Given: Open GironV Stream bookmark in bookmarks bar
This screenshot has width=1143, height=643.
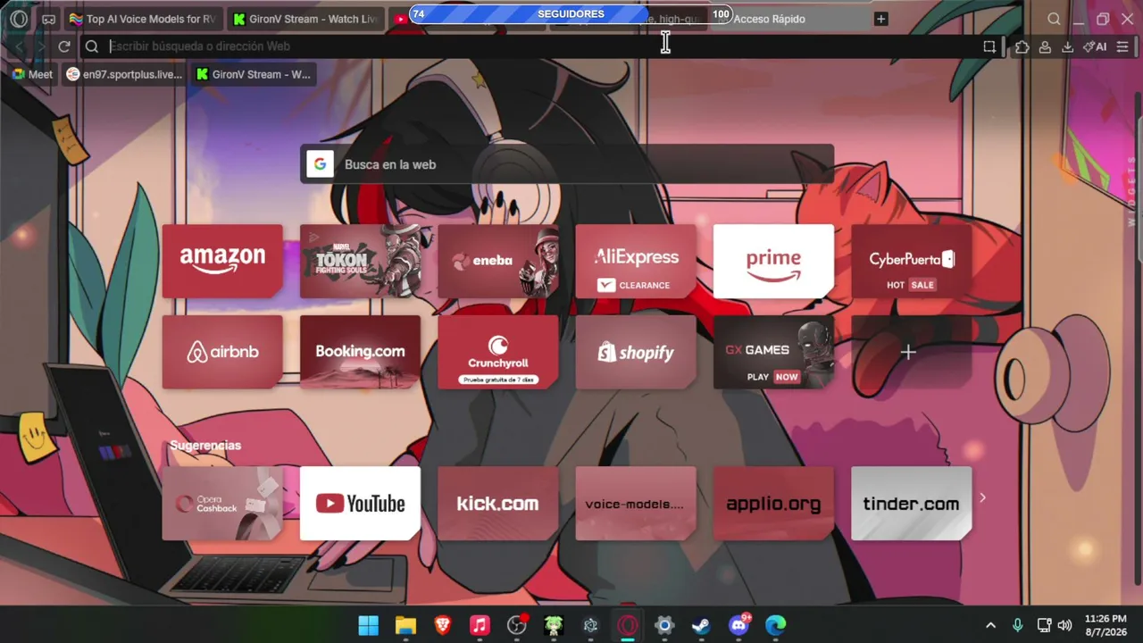Looking at the screenshot, I should [254, 74].
